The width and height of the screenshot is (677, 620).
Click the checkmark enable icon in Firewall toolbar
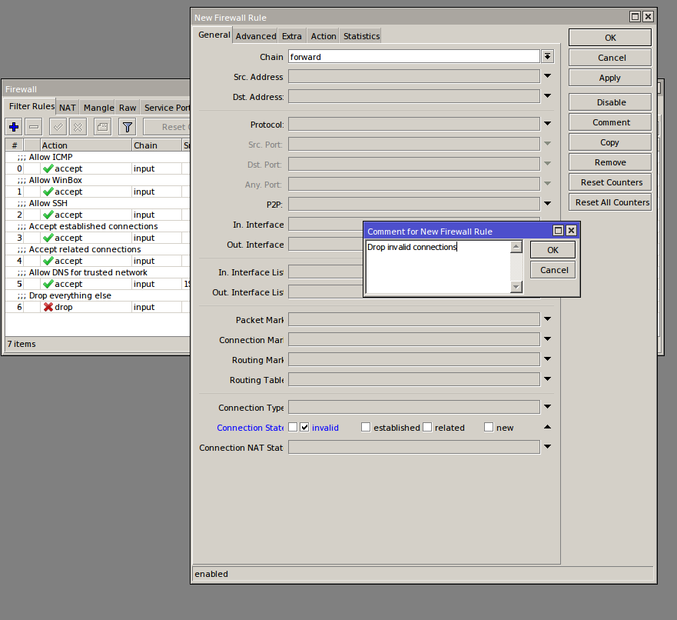click(x=58, y=127)
